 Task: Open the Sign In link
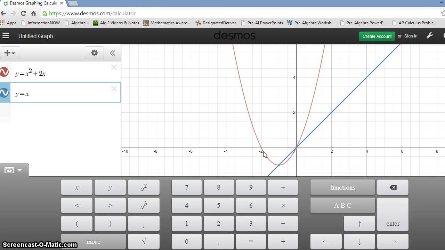pos(411,36)
